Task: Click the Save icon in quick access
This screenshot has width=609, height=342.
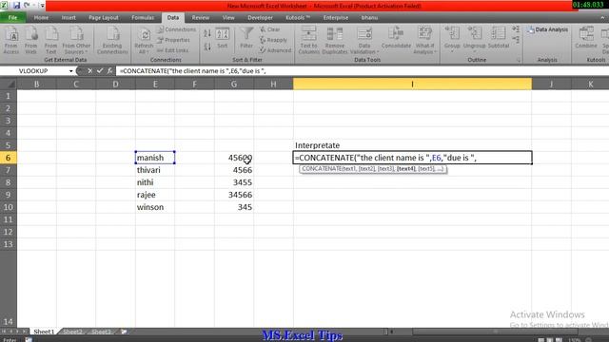Action: click(x=16, y=6)
